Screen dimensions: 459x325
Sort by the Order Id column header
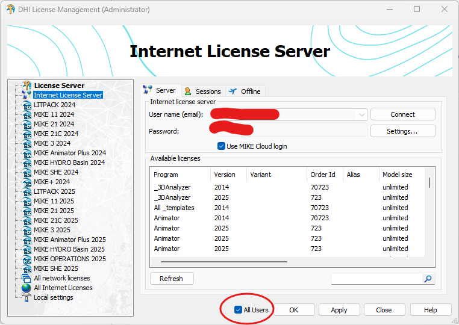tap(325, 175)
